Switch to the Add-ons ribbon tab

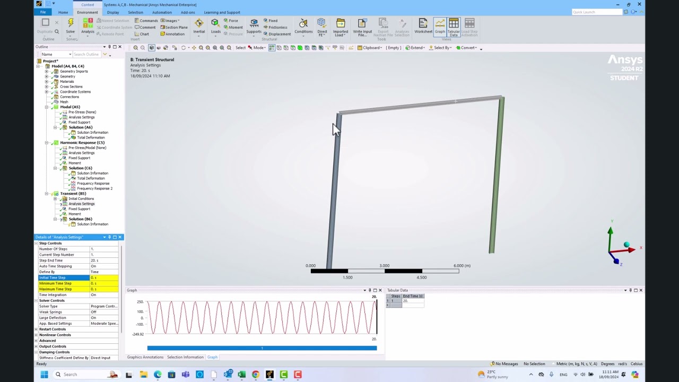[x=188, y=12]
